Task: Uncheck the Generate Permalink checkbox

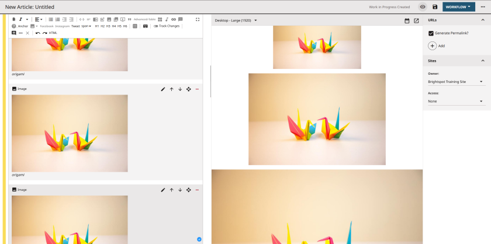Action: tap(431, 33)
